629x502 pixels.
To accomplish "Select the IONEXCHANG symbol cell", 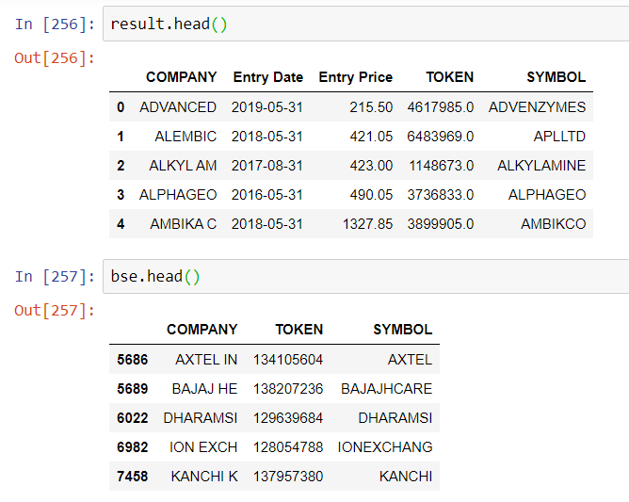I will point(385,447).
